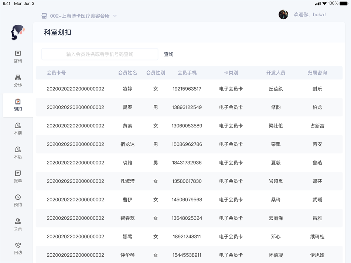Open the 术后 post-surgery sidebar icon
The height and width of the screenshot is (263, 351).
click(x=18, y=149)
